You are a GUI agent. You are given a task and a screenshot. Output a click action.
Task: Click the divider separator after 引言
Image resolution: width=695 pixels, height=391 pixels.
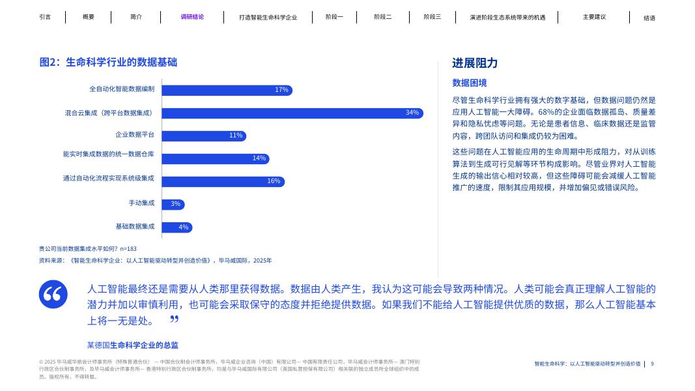point(65,17)
